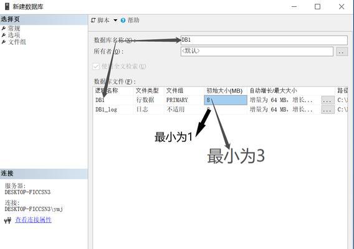Open the 查看连接属性 link
This screenshot has width=354, height=249.
point(33,220)
